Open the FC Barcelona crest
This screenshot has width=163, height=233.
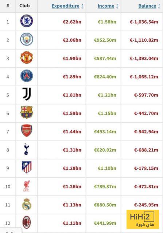coord(27,112)
